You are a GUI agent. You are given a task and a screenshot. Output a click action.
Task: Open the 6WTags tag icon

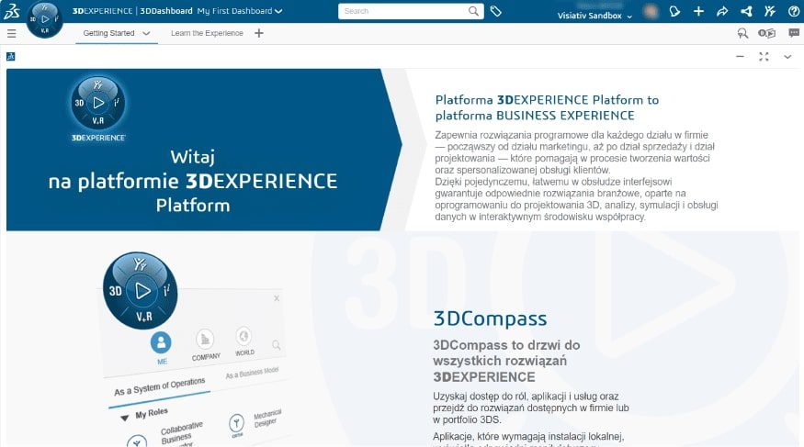(496, 11)
